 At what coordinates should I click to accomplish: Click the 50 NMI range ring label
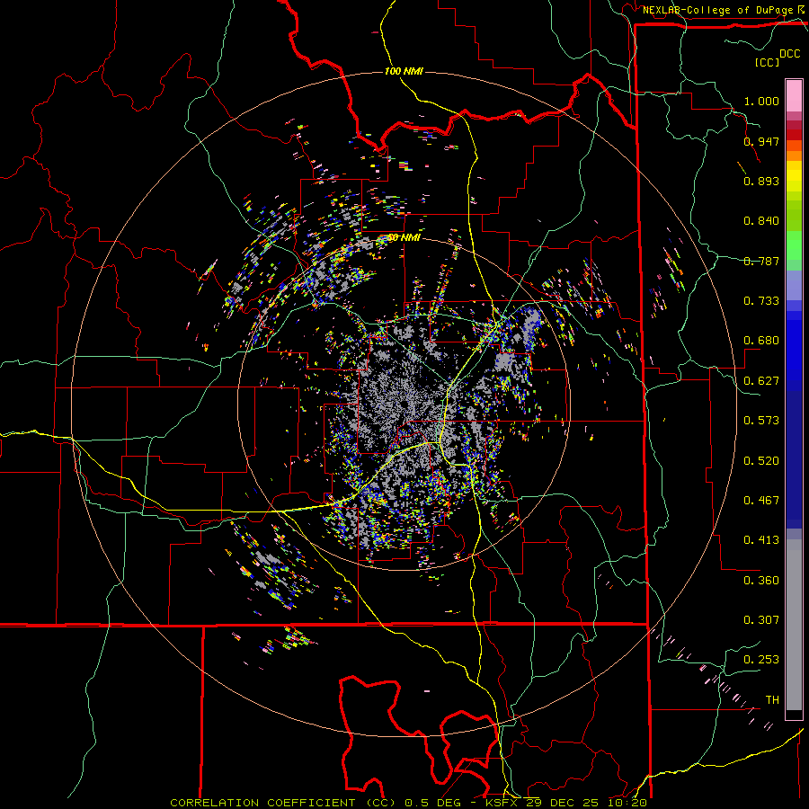point(404,237)
